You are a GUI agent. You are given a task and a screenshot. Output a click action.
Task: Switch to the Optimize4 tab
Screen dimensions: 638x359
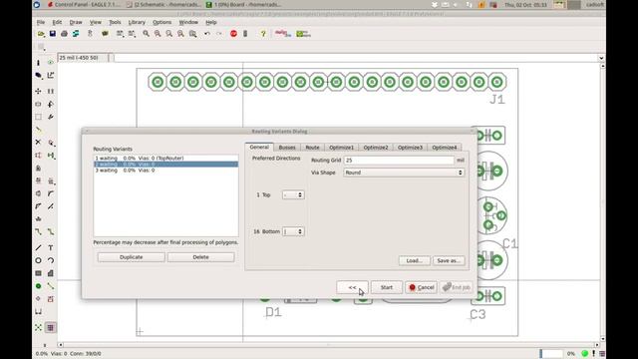[444, 148]
